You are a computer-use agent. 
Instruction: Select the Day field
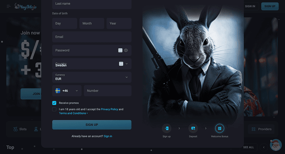click(65, 23)
